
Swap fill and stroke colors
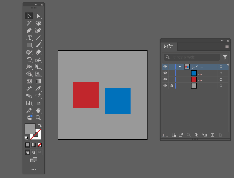[x=39, y=125]
